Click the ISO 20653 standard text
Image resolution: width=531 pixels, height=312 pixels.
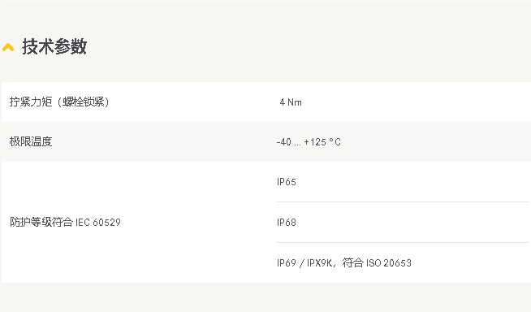pos(389,263)
